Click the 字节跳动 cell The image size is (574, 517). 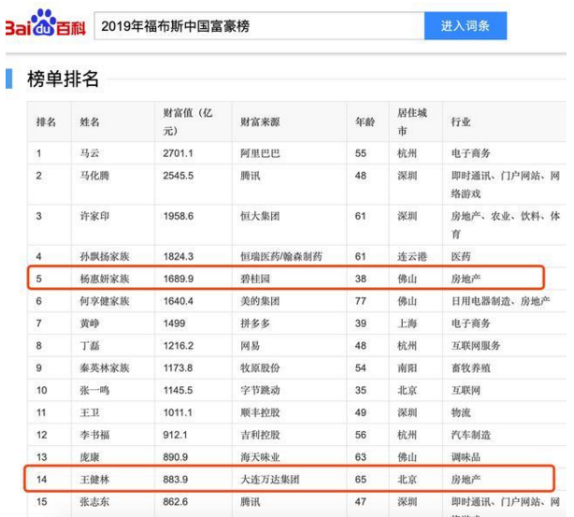point(260,390)
